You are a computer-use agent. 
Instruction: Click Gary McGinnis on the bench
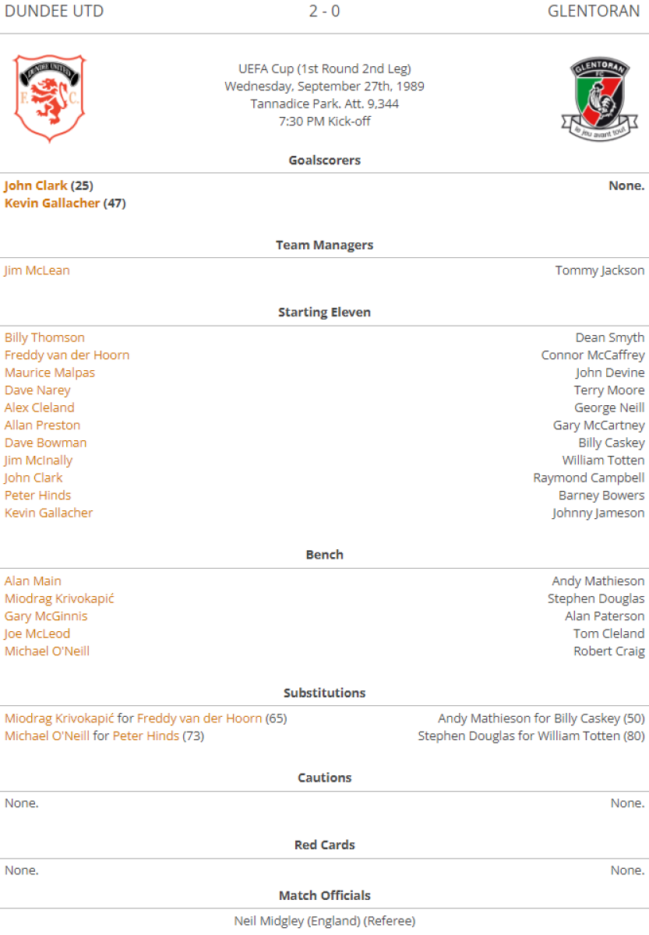(46, 616)
